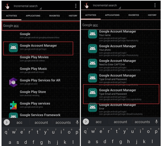Expand suggestions arrow on right keyboard
The width and height of the screenshot is (163, 146).
[x=86, y=121]
